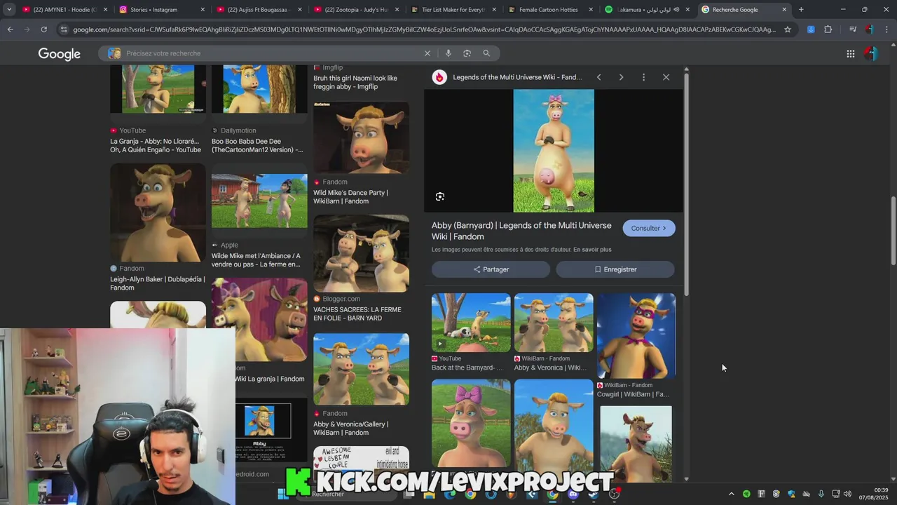
Task: Open the three-dot options in the image panel
Action: click(x=643, y=77)
